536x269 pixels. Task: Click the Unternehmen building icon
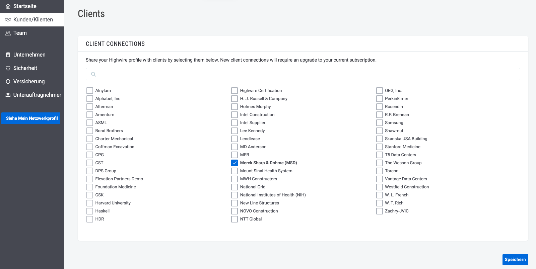[8, 55]
